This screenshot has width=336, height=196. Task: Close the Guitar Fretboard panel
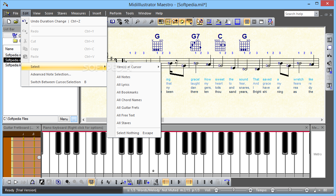[38, 128]
